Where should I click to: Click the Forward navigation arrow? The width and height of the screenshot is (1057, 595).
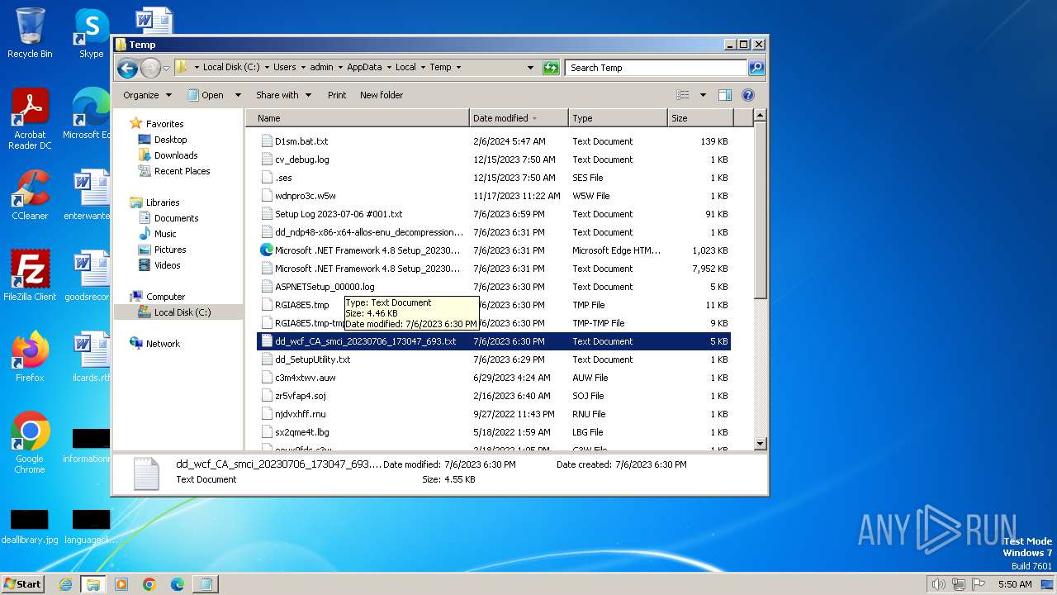click(150, 68)
